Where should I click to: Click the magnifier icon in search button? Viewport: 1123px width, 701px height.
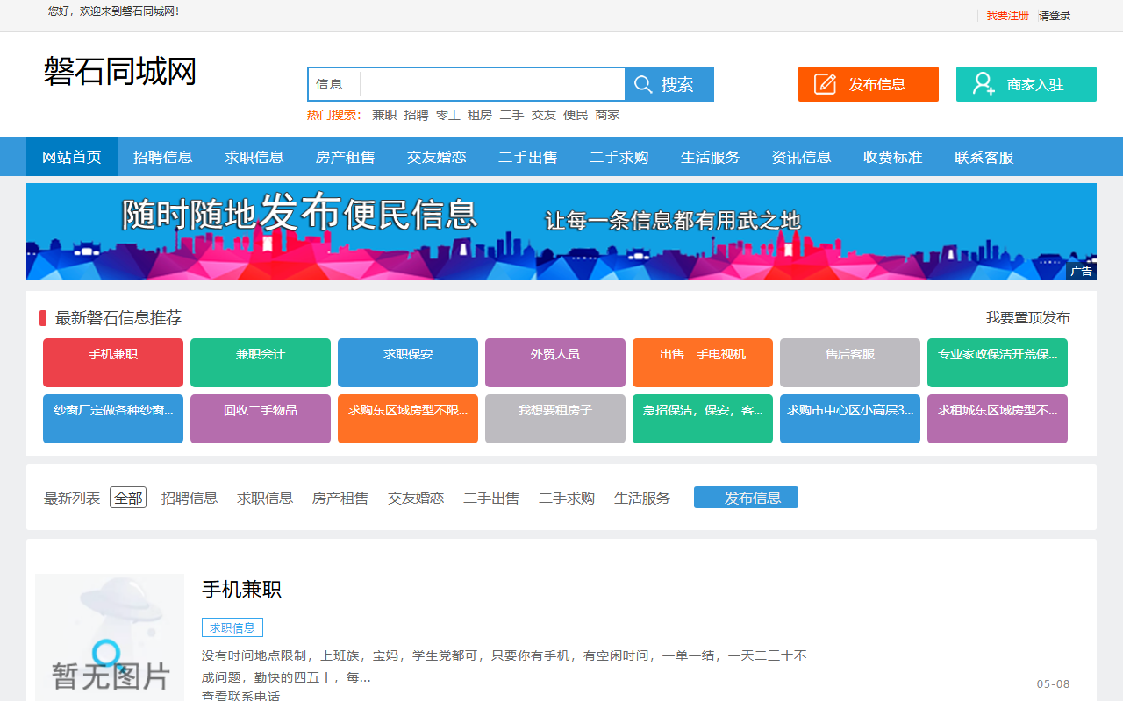pos(643,84)
